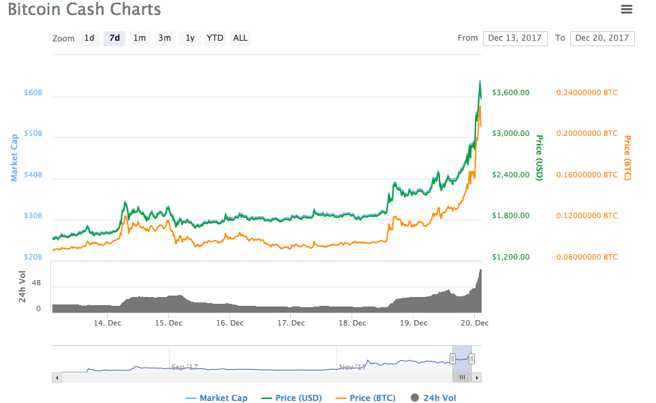This screenshot has height=403, width=656.
Task: Click the navigator right scroll arrow
Action: (x=477, y=378)
